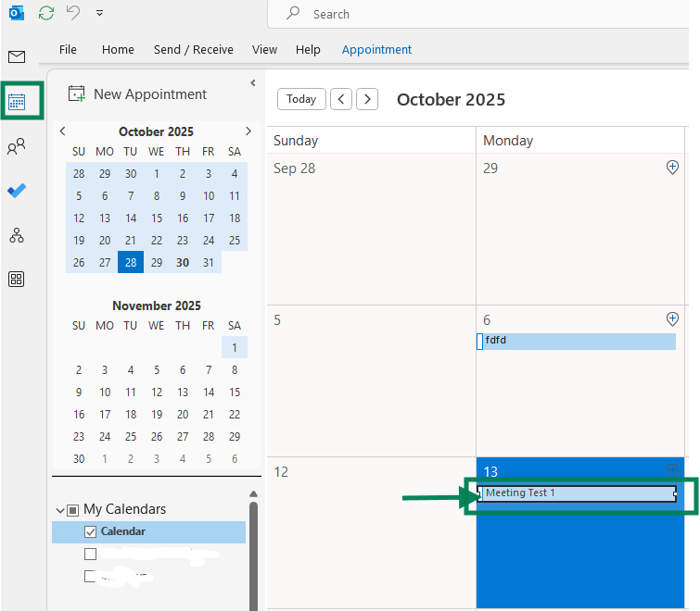
Task: Click the calendar list scrollbar thumb
Action: pyautogui.click(x=253, y=556)
